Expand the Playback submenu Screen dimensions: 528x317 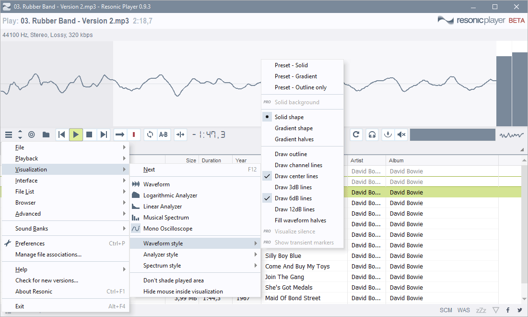pyautogui.click(x=65, y=158)
